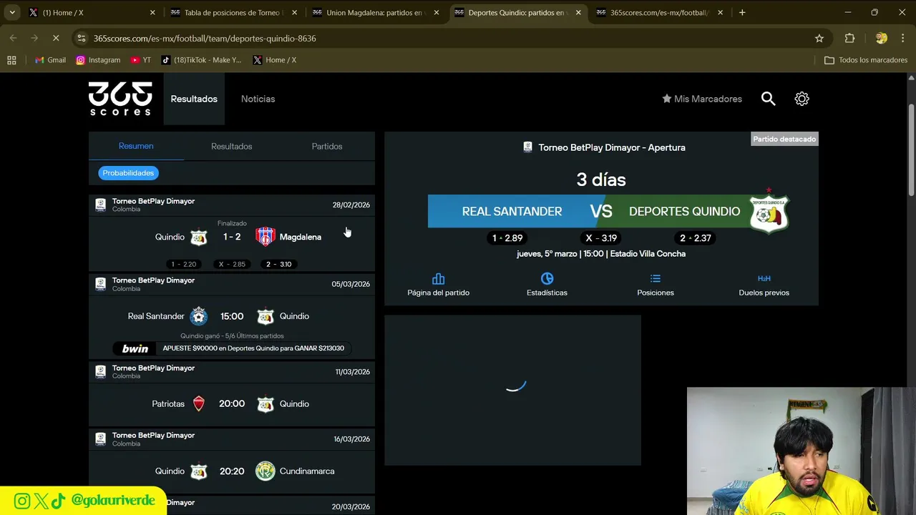This screenshot has width=916, height=515.
Task: Toggle the Probabilidades chip
Action: click(x=128, y=173)
